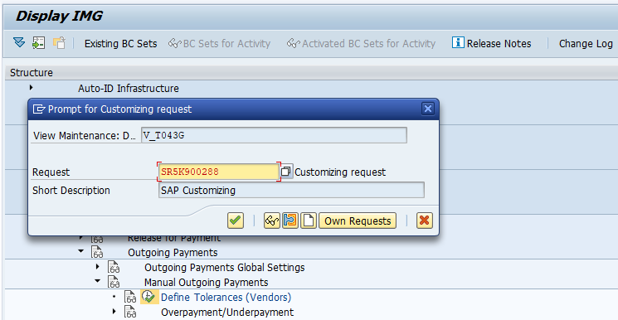Click the Short Description field

[291, 190]
